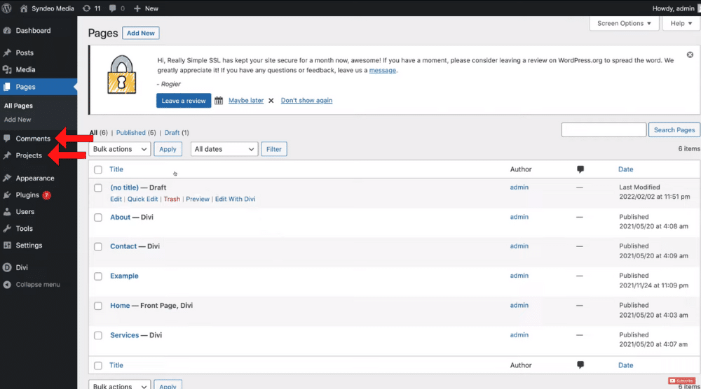Click Preview link for draft page
The height and width of the screenshot is (389, 701).
(198, 199)
